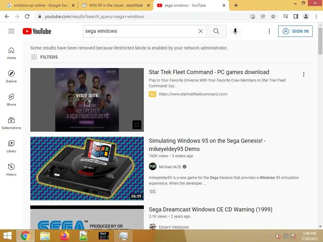Start voice search with microphone icon
Image resolution: width=323 pixels, height=242 pixels.
click(x=235, y=31)
